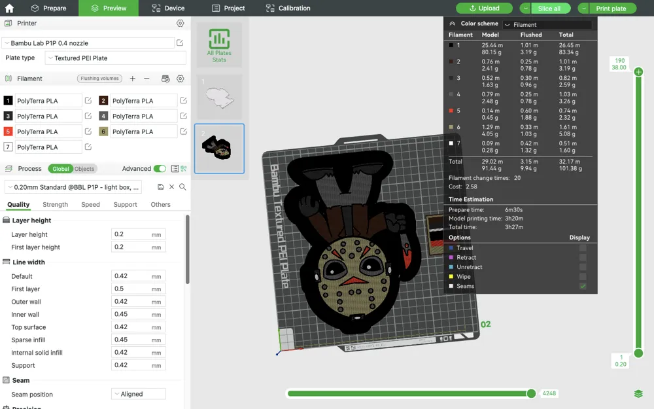This screenshot has width=654, height=409.
Task: Enable Wipe display checkbox
Action: [583, 277]
